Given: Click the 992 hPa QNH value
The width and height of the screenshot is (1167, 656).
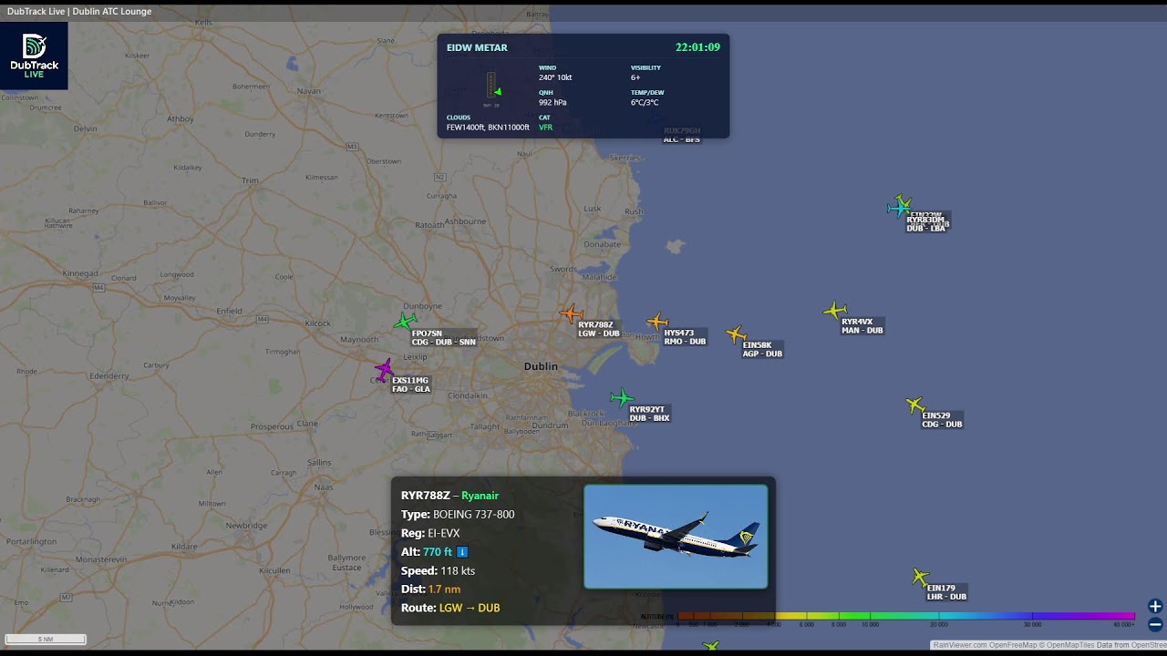Looking at the screenshot, I should [553, 102].
